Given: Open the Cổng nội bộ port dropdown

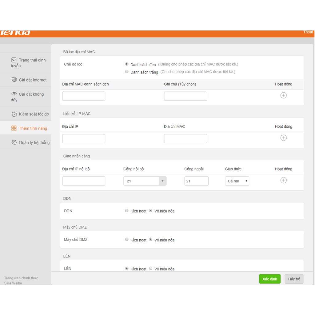Looking at the screenshot, I should point(162,181).
